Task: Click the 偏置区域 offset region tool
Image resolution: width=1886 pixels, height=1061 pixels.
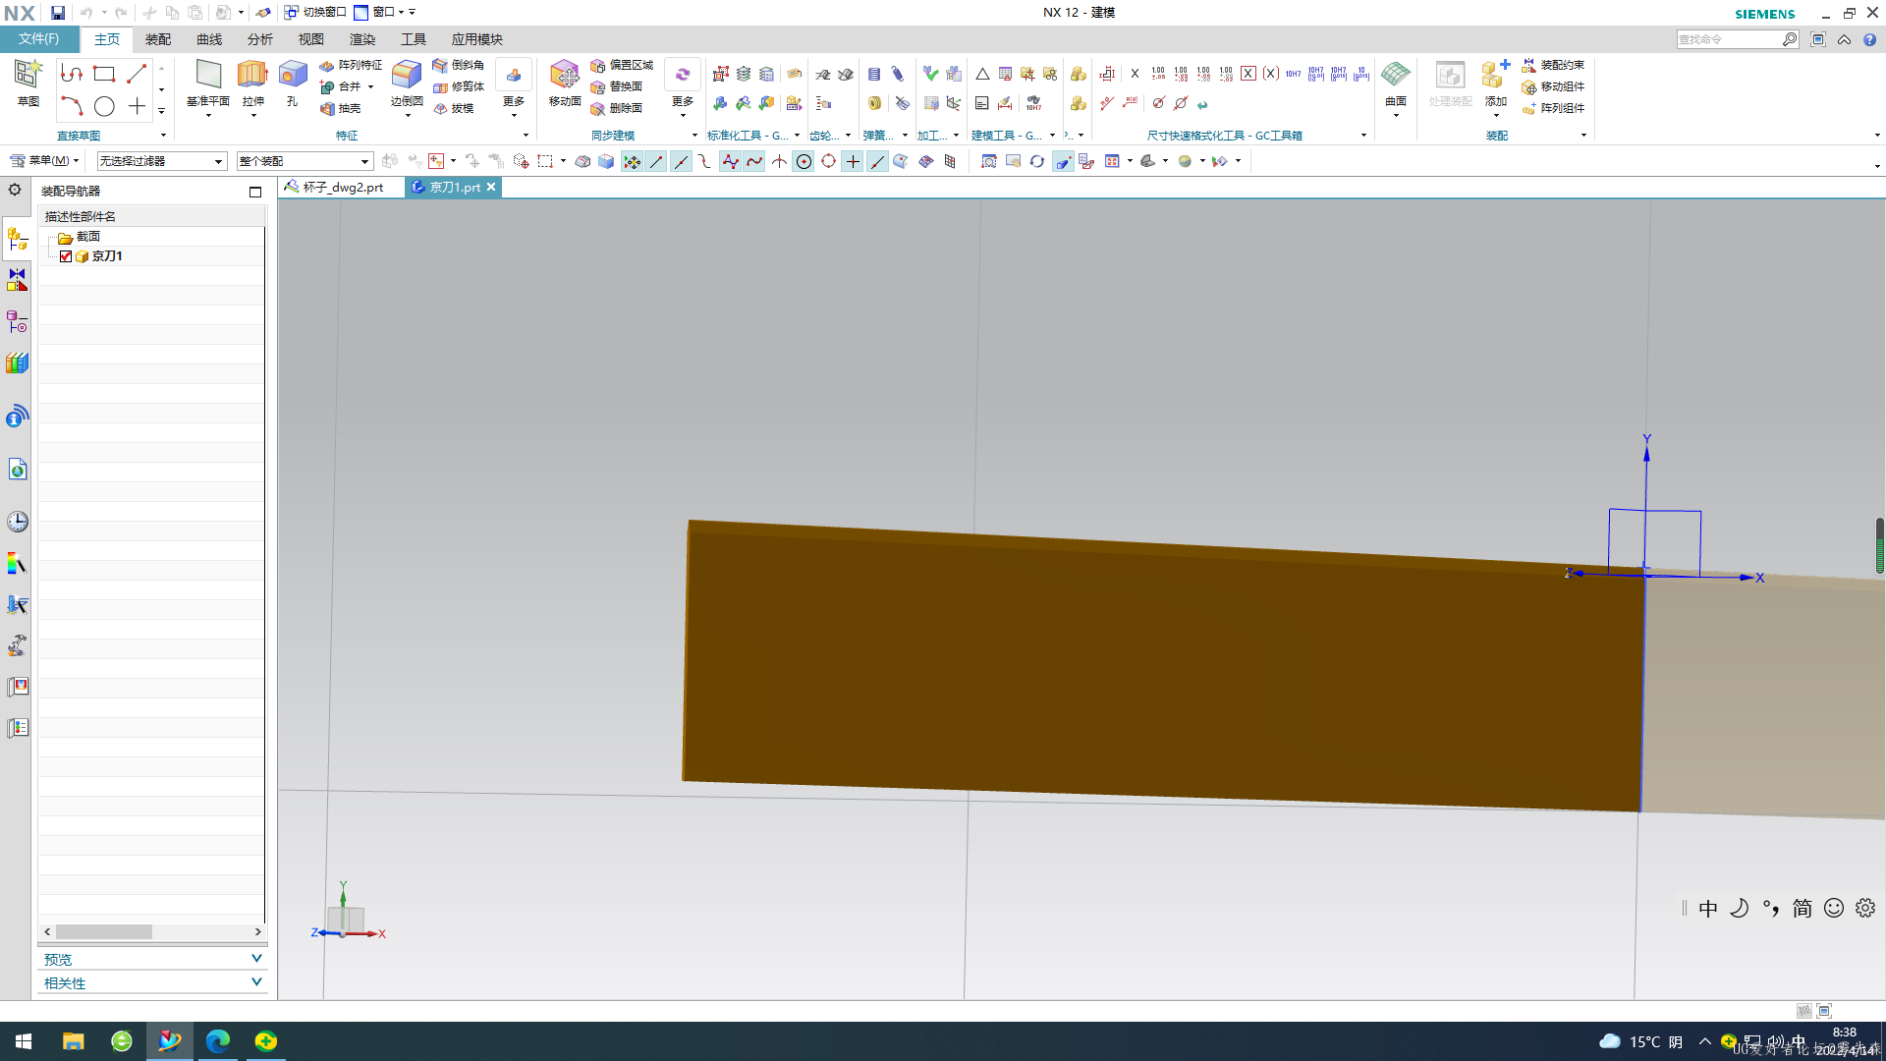Action: tap(622, 65)
